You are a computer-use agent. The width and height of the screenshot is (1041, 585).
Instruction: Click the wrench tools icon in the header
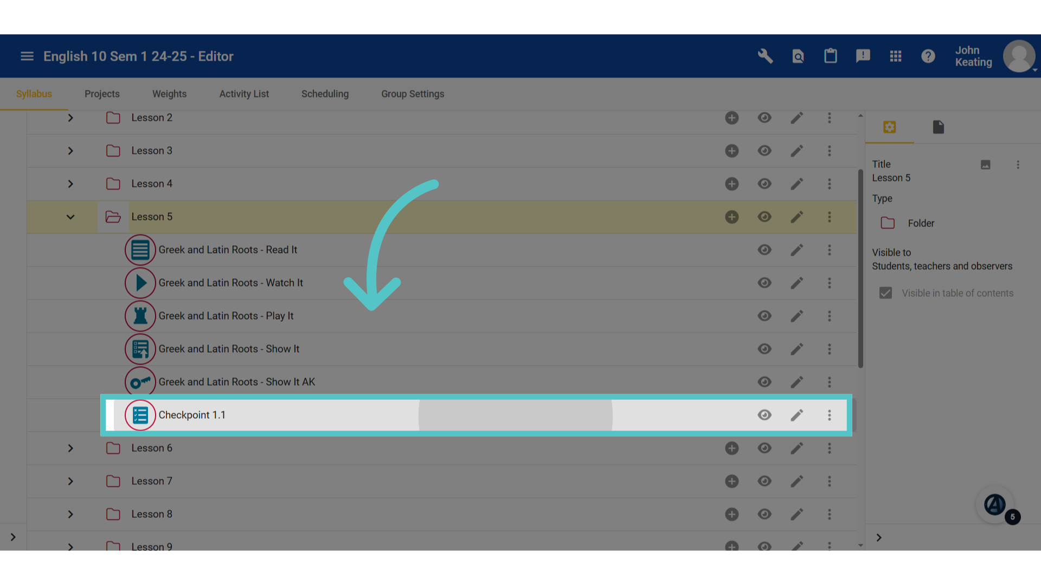765,56
